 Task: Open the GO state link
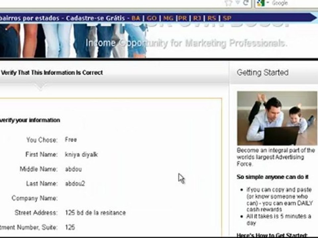tap(152, 18)
